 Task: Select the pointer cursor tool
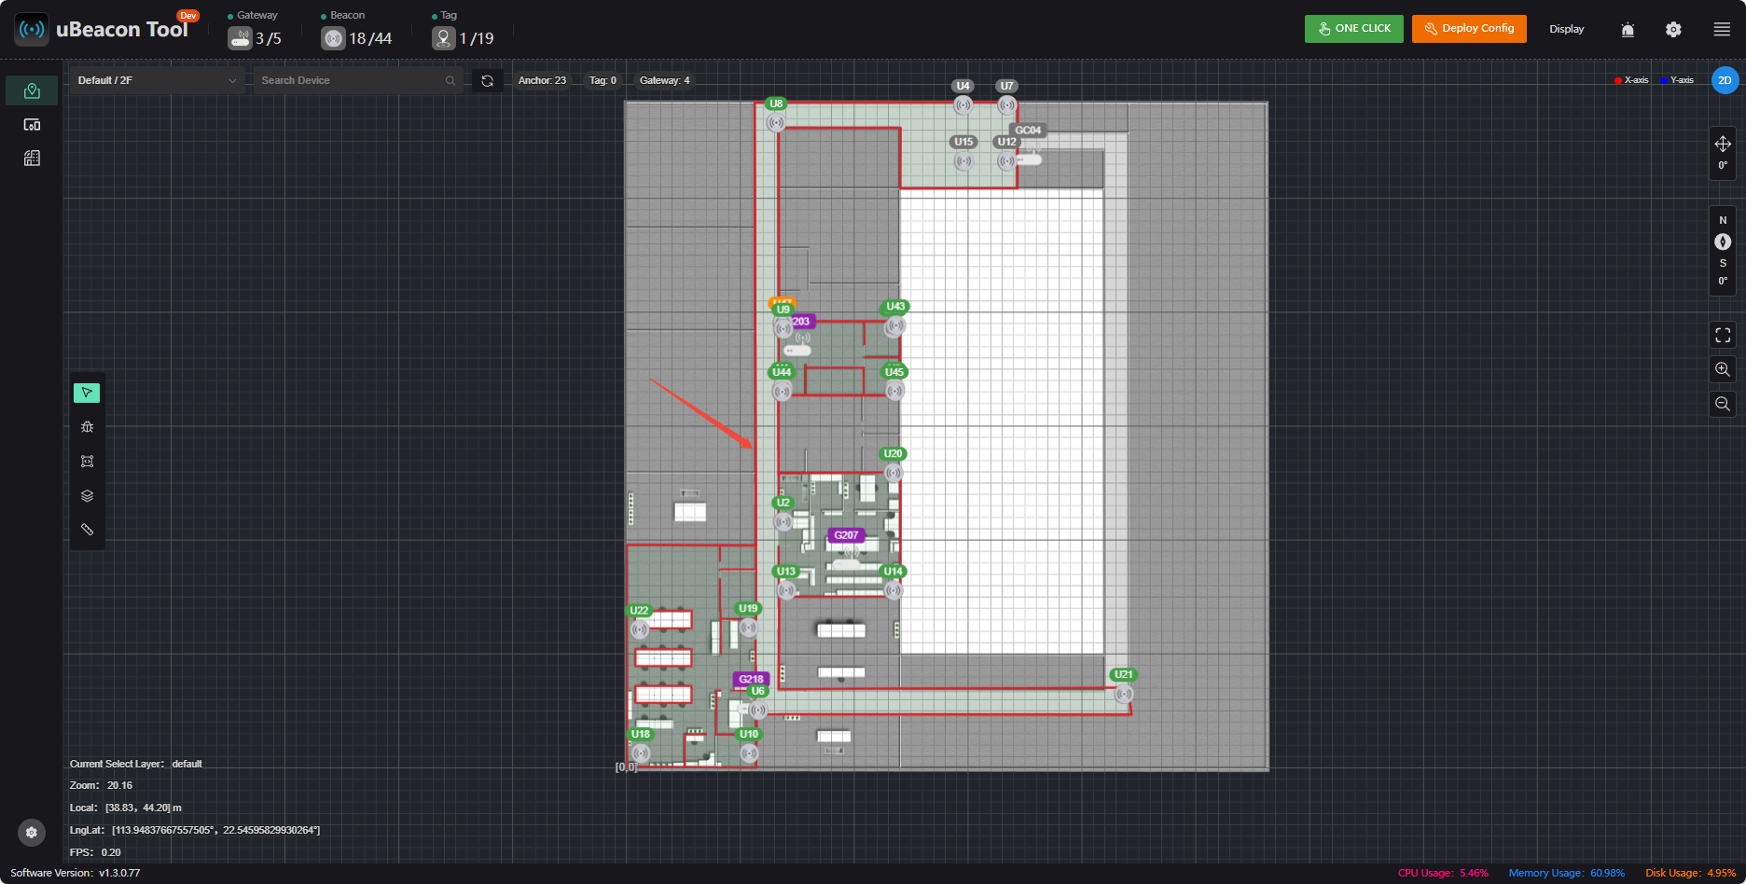coord(87,393)
